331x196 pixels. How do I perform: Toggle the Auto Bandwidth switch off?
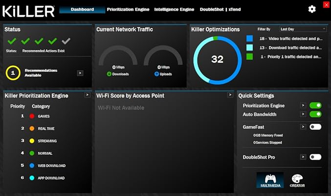pyautogui.click(x=315, y=114)
